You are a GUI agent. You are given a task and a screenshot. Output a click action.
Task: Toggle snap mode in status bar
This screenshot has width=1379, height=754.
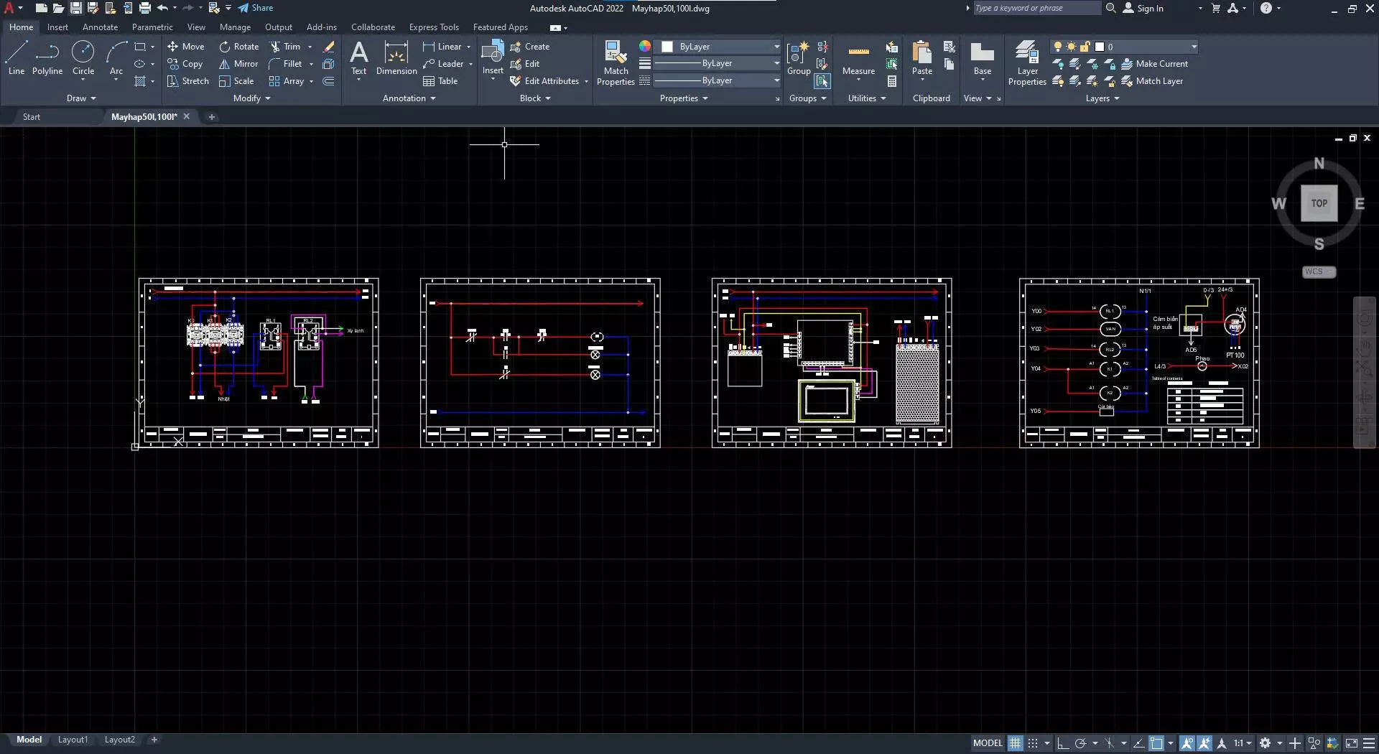pyautogui.click(x=1033, y=743)
